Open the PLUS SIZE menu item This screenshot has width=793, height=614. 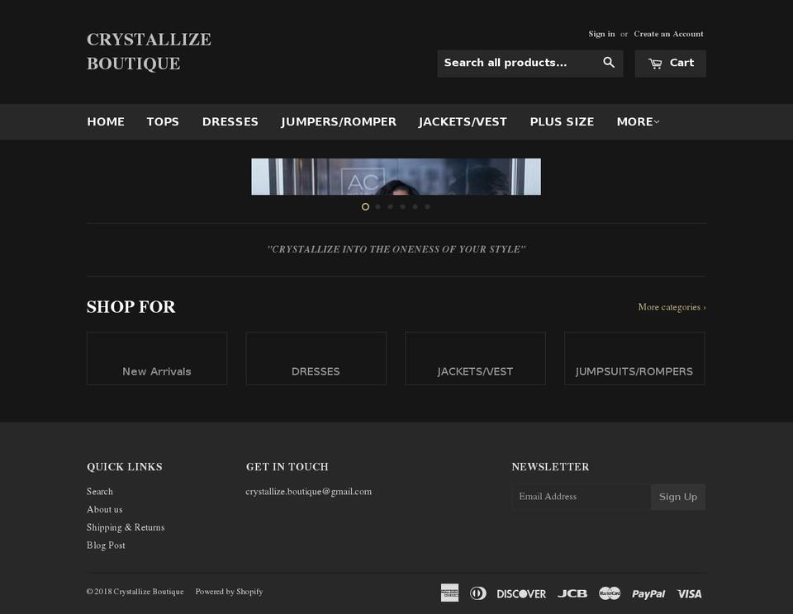562,122
